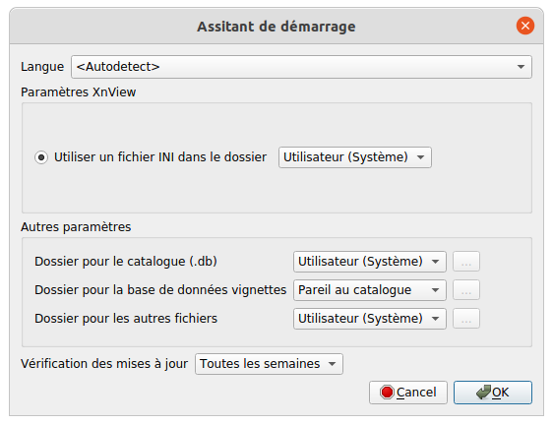Close the Assitant de démarrage dialog
This screenshot has height=425, width=553.
tap(525, 26)
